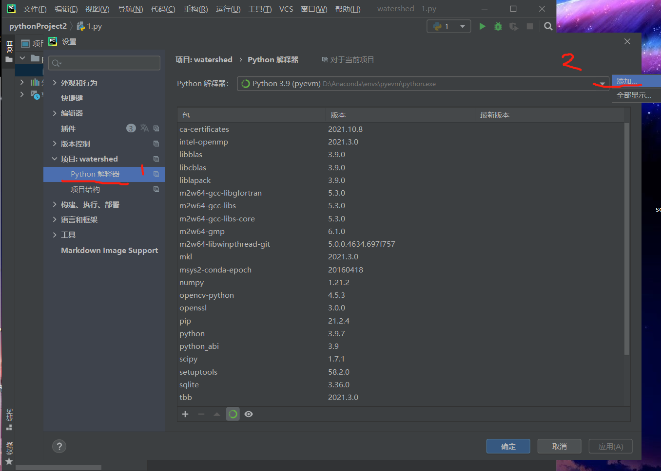Click the Run with Coverage icon

[x=514, y=26]
